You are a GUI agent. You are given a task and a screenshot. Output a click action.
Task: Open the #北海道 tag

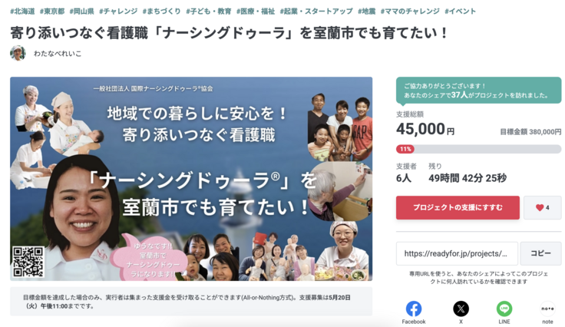click(22, 12)
